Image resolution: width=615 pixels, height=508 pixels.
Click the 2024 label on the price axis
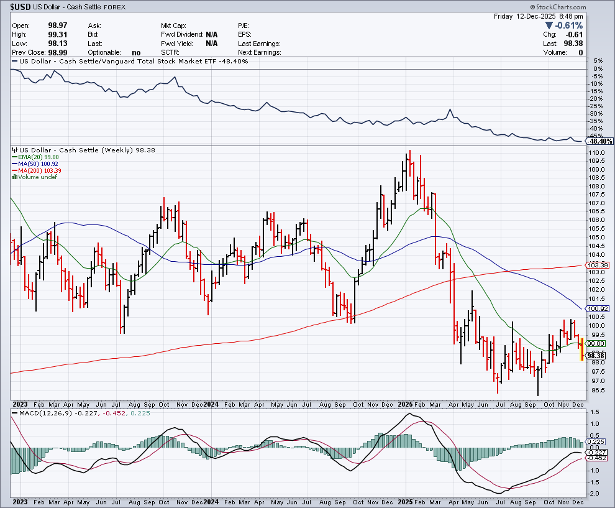click(212, 404)
